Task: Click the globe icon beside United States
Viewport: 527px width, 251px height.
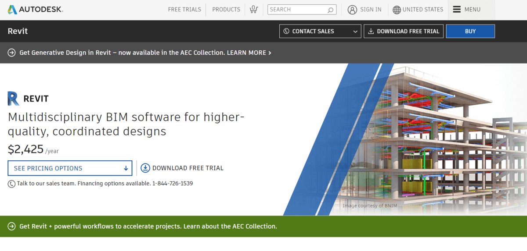Action: (397, 10)
